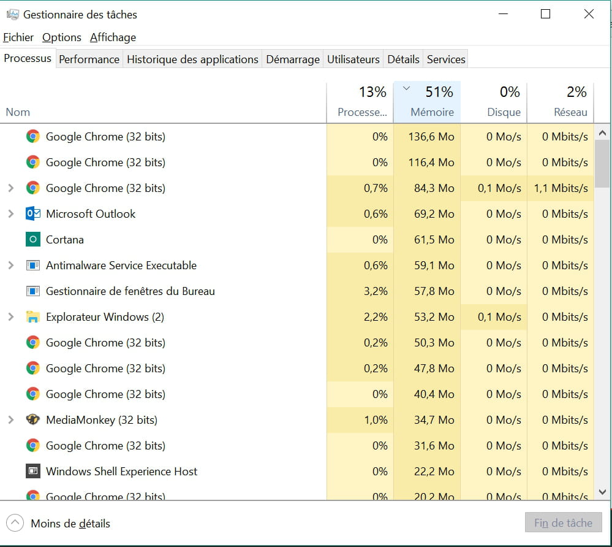Click the 1,0% processor cell
The height and width of the screenshot is (547, 612).
360,420
